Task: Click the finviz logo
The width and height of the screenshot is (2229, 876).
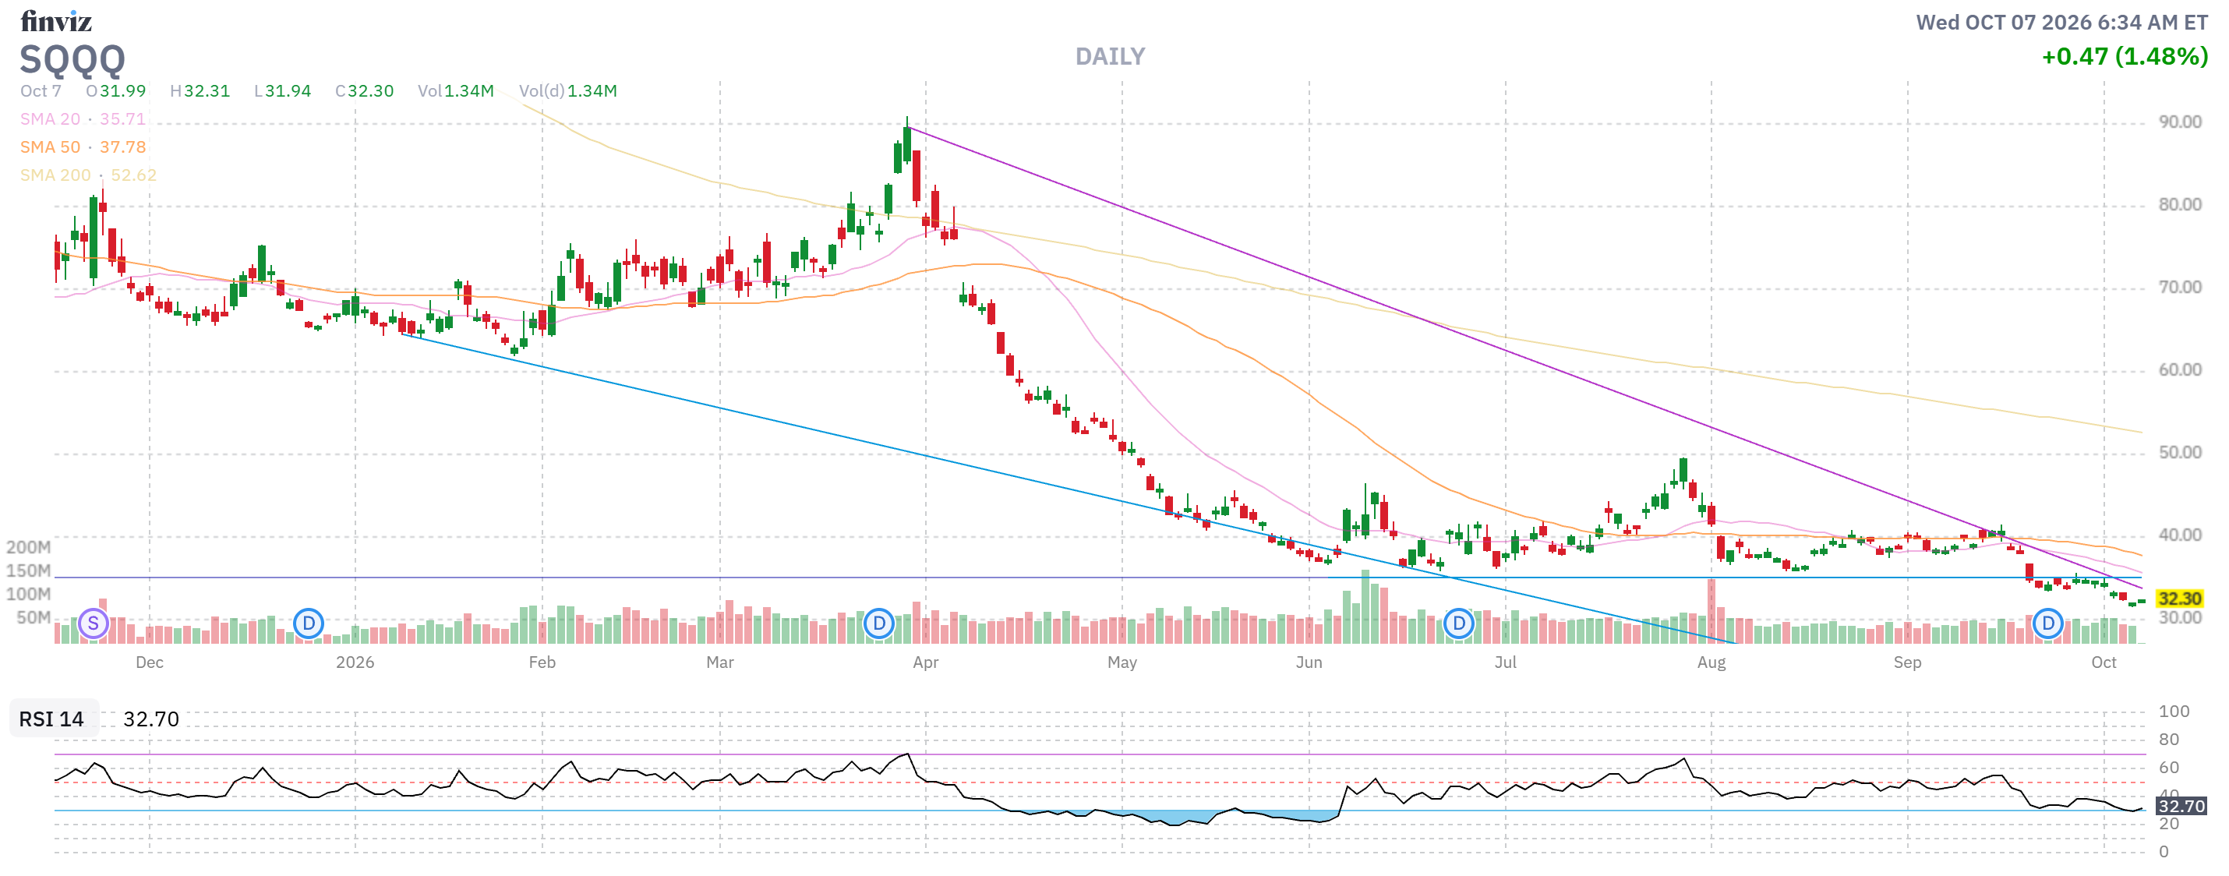Action: point(56,21)
